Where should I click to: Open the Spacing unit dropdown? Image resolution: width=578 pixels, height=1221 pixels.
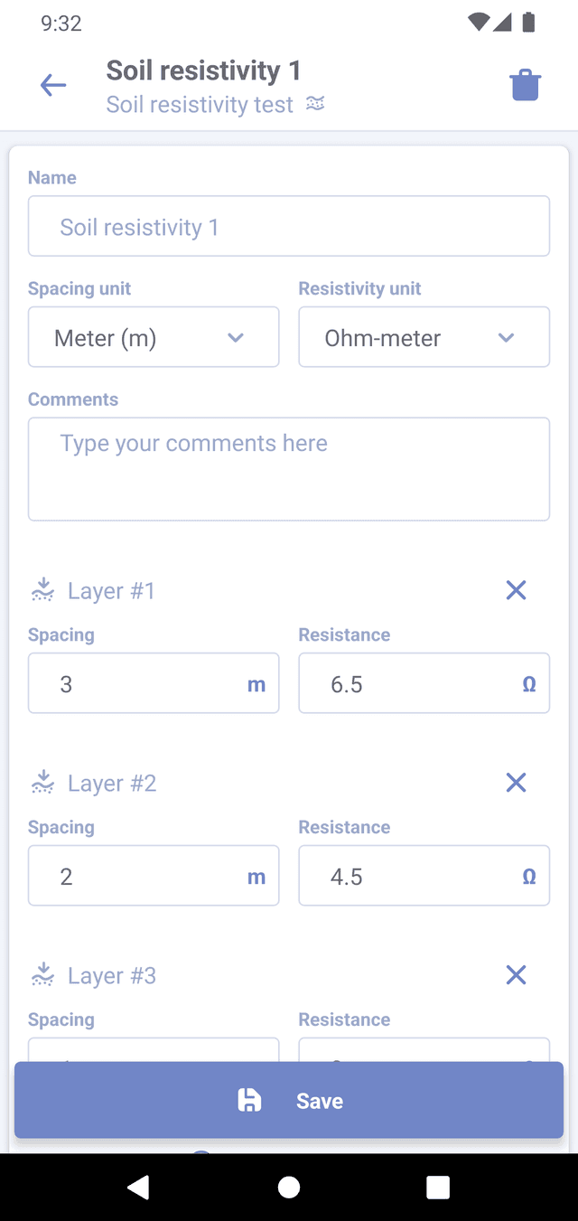[154, 337]
